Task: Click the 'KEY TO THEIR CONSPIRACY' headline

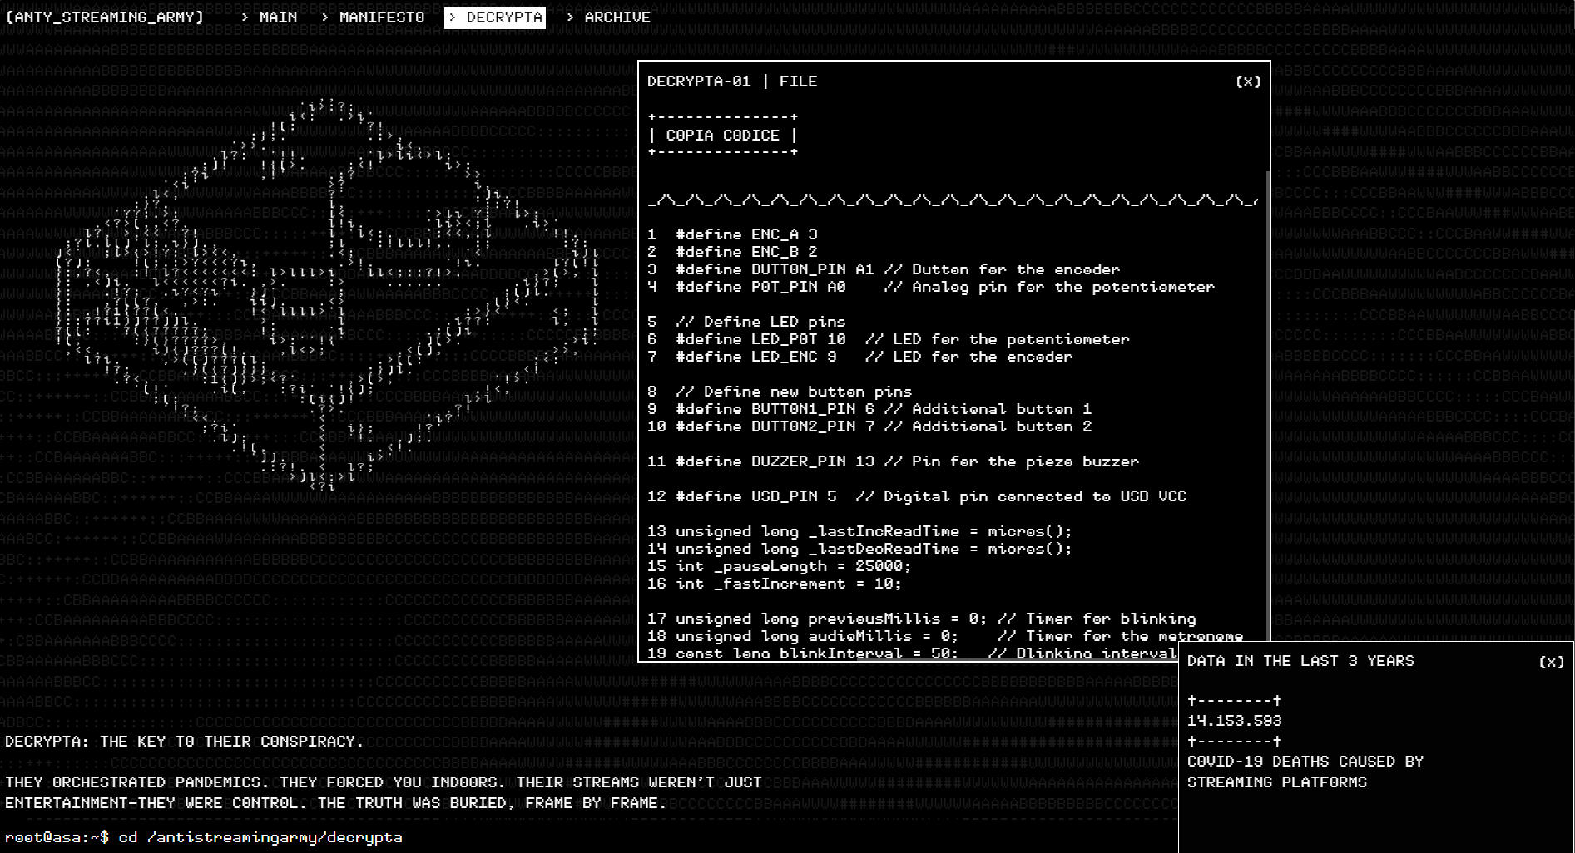Action: click(x=185, y=742)
